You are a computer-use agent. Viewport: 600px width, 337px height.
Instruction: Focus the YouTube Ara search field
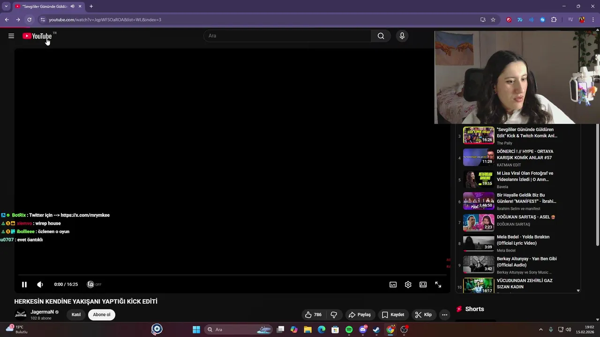click(x=287, y=36)
